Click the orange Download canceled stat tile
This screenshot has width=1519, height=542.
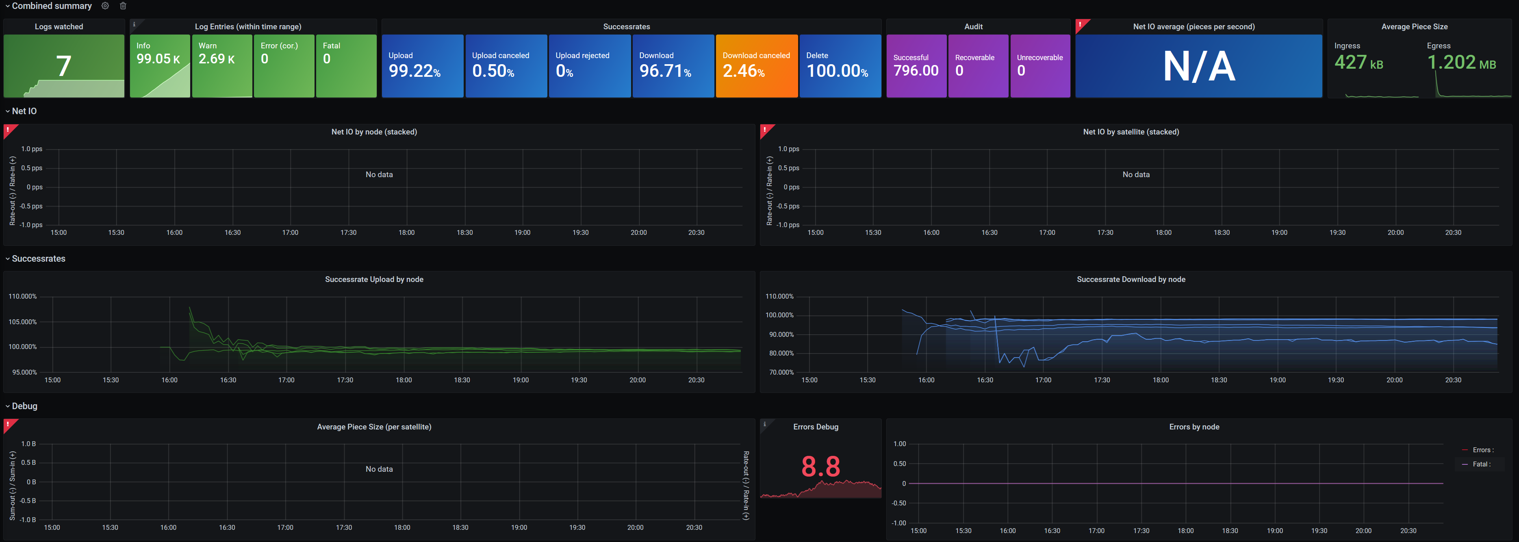click(x=757, y=66)
